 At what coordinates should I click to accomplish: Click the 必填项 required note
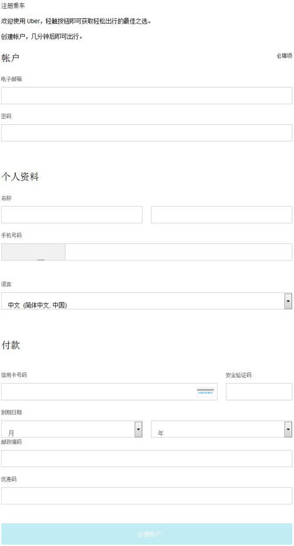284,56
